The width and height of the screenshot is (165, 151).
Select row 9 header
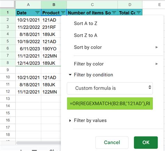[x=8, y=70]
